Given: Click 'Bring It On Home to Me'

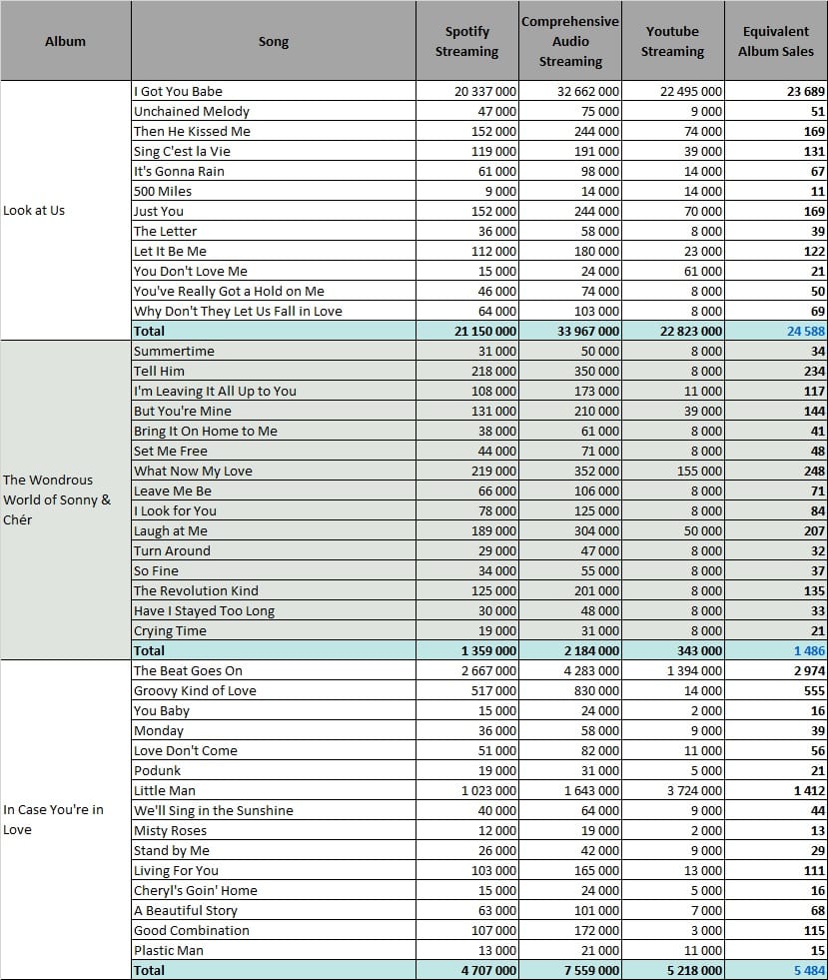Looking at the screenshot, I should [206, 432].
